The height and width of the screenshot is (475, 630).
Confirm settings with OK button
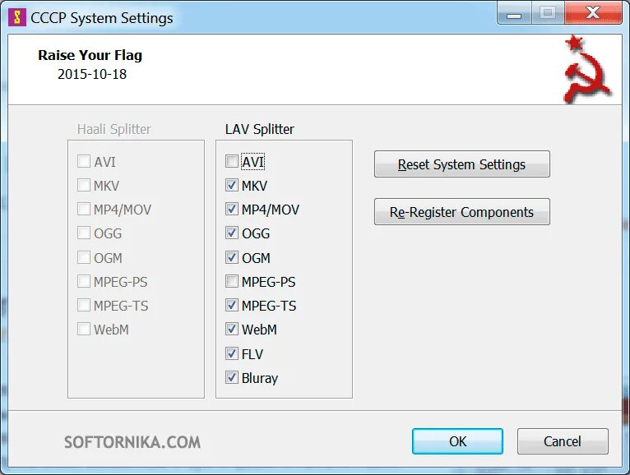457,441
